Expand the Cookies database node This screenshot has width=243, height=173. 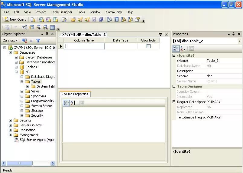[x=16, y=67]
